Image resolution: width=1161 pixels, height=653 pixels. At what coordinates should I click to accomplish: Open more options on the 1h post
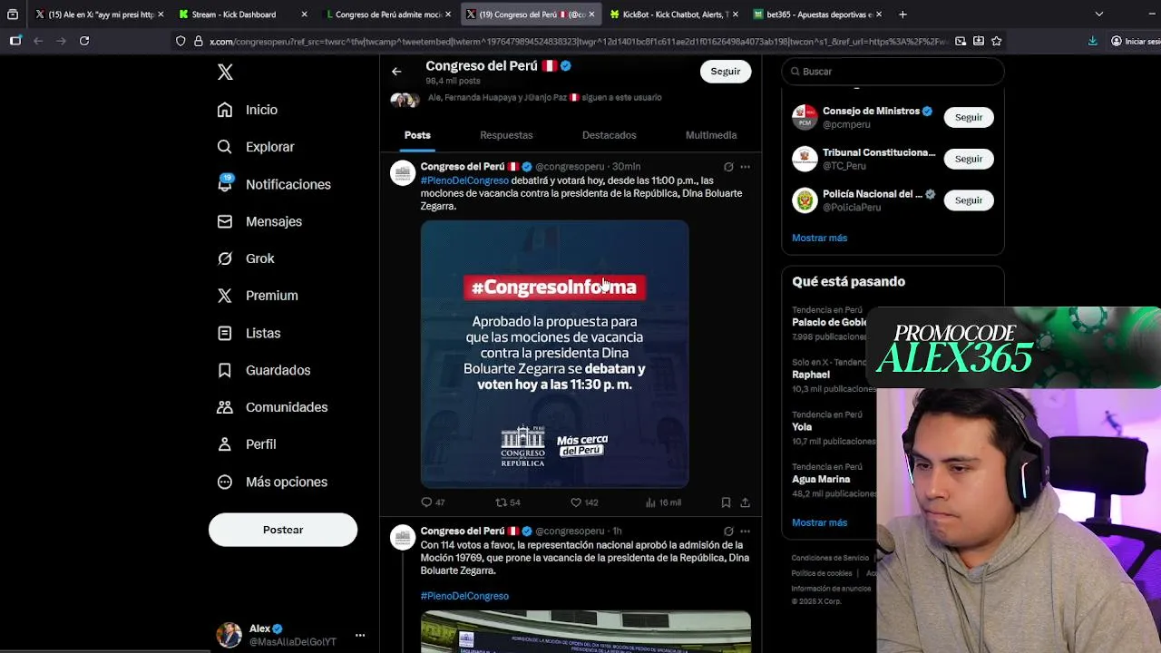point(745,531)
